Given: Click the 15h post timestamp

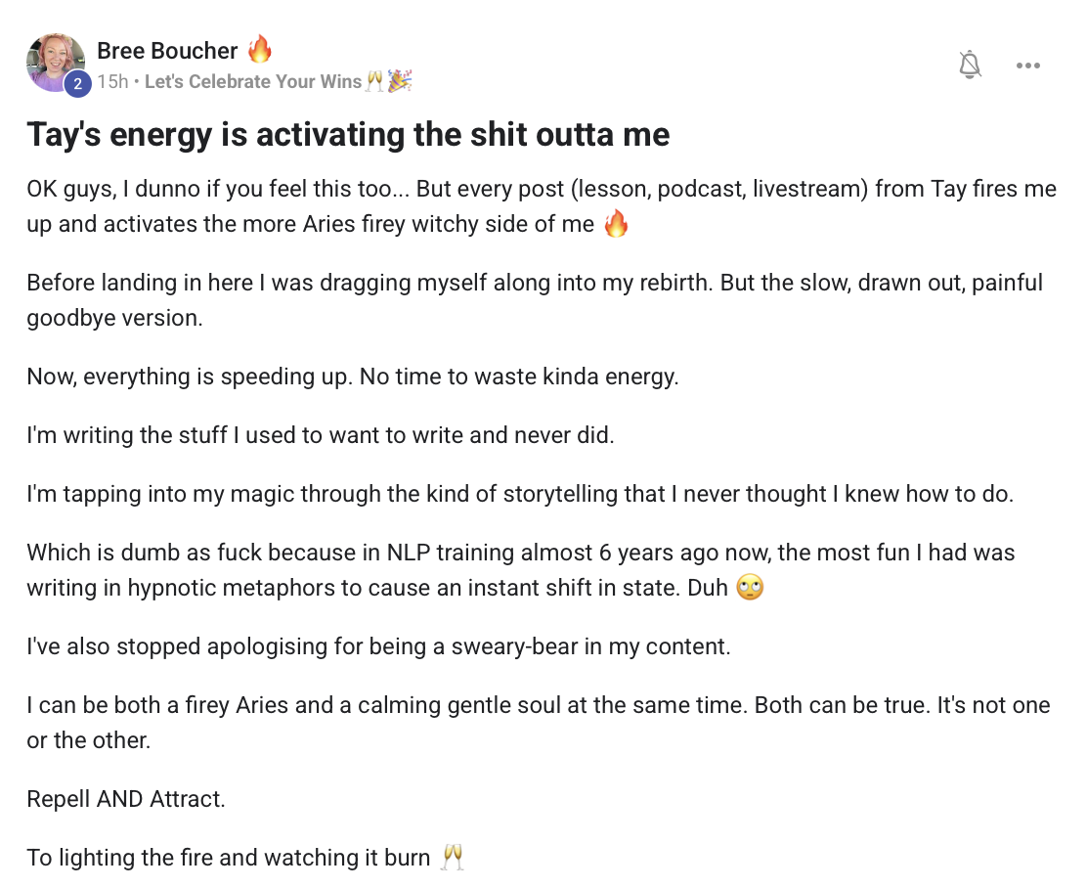Looking at the screenshot, I should coord(112,82).
